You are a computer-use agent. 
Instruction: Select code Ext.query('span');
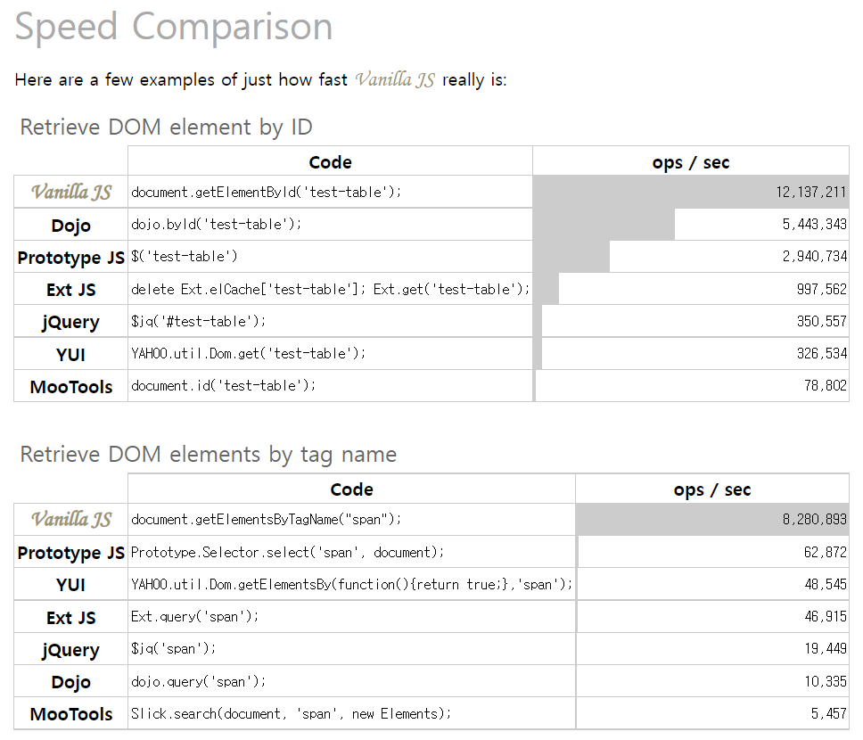tap(195, 617)
